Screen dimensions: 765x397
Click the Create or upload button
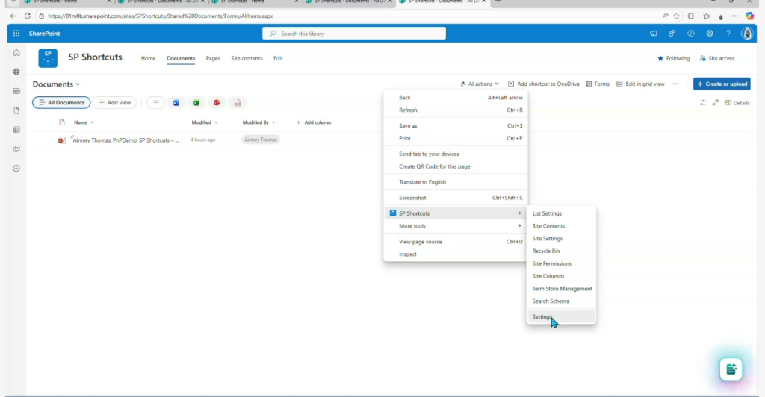point(721,84)
